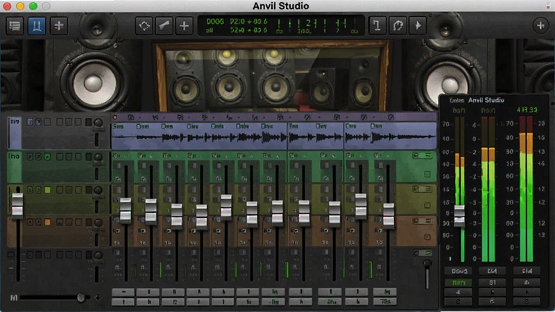Click the dark bottom track's round pan knob

(98, 255)
